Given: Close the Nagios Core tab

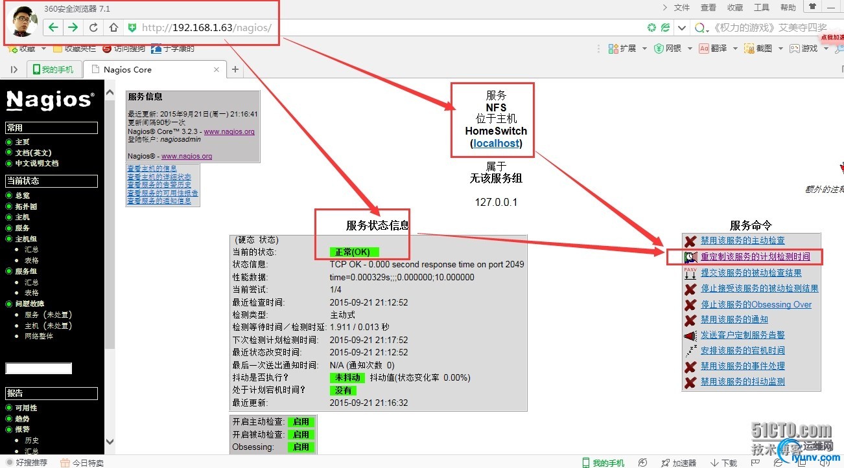Looking at the screenshot, I should (217, 69).
